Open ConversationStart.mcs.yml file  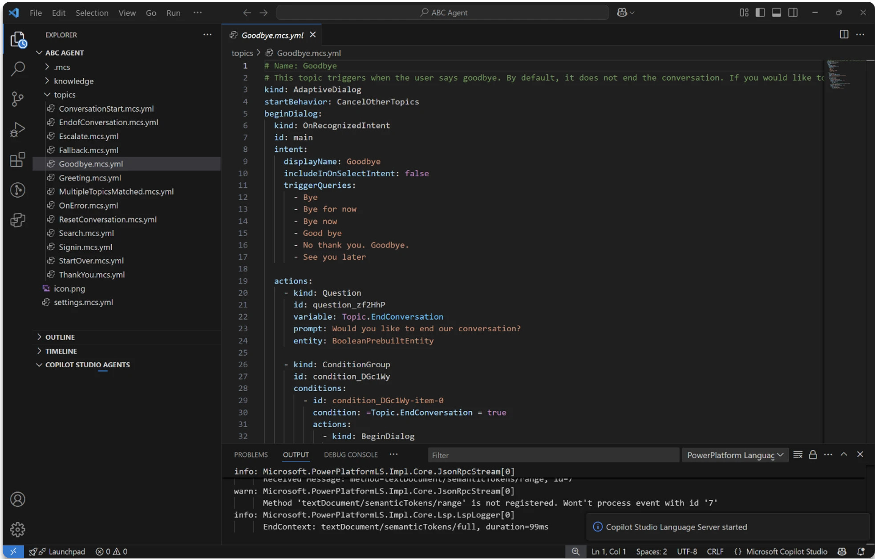click(x=127, y=109)
